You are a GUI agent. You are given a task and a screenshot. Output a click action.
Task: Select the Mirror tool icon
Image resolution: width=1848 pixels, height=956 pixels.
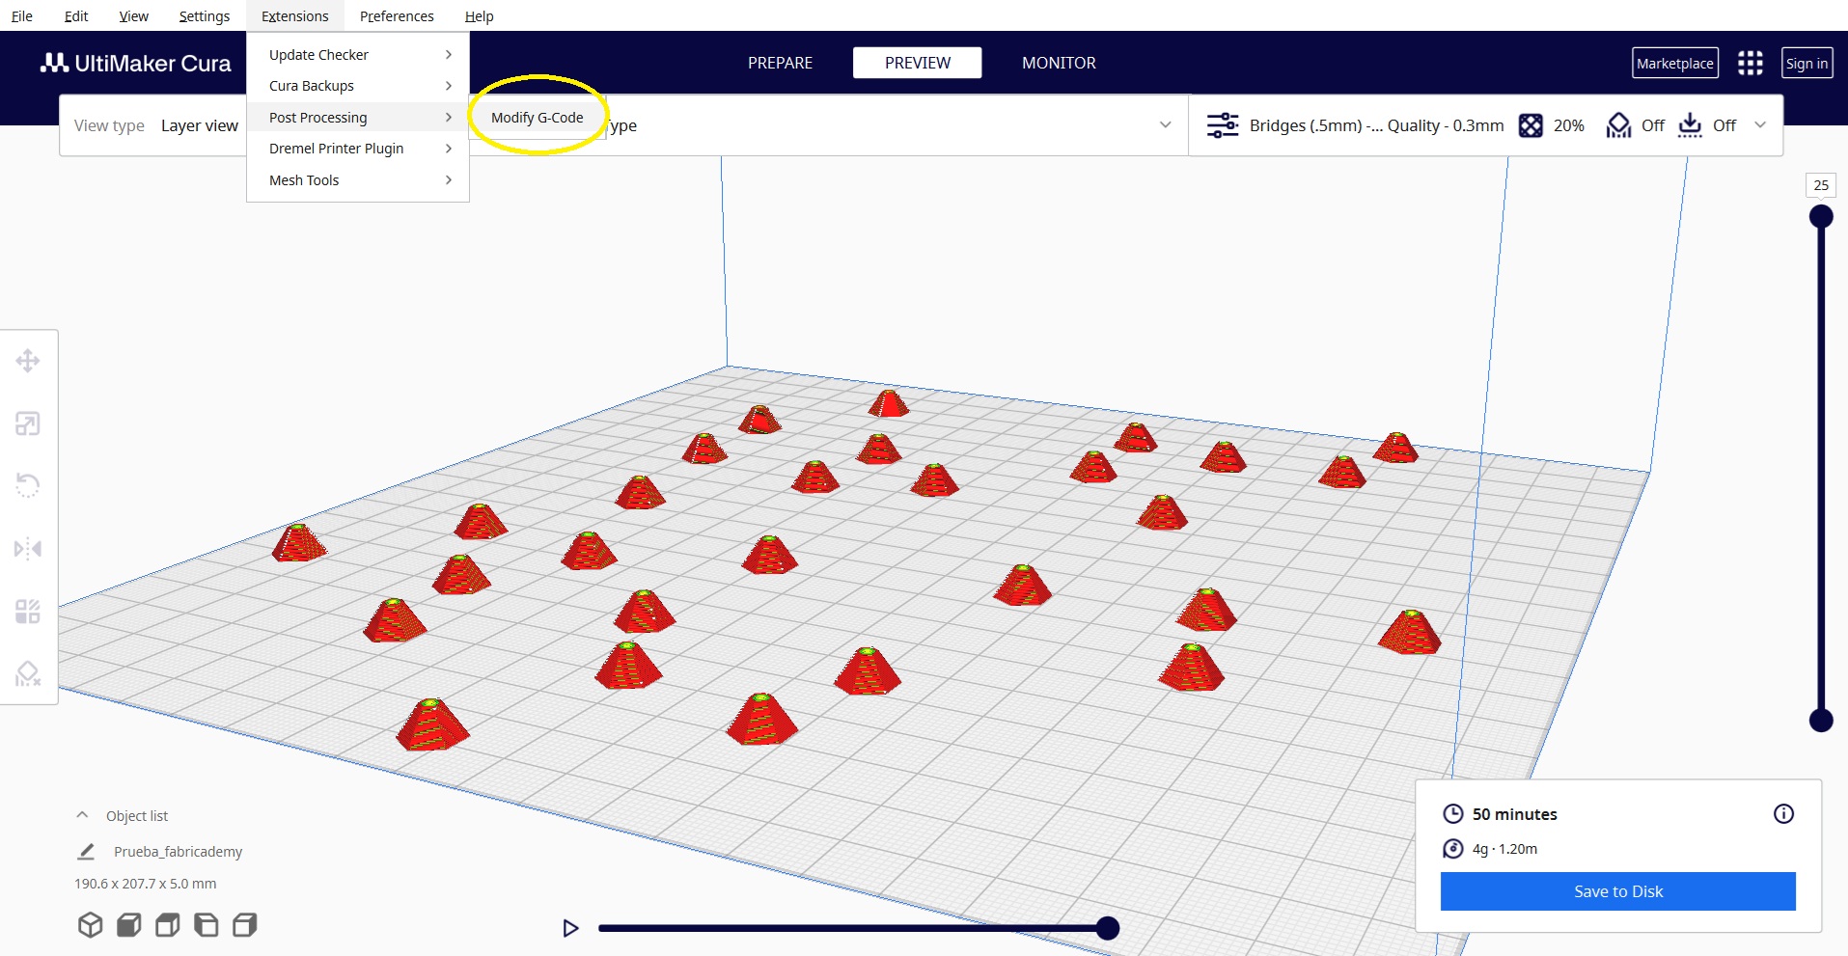coord(27,549)
